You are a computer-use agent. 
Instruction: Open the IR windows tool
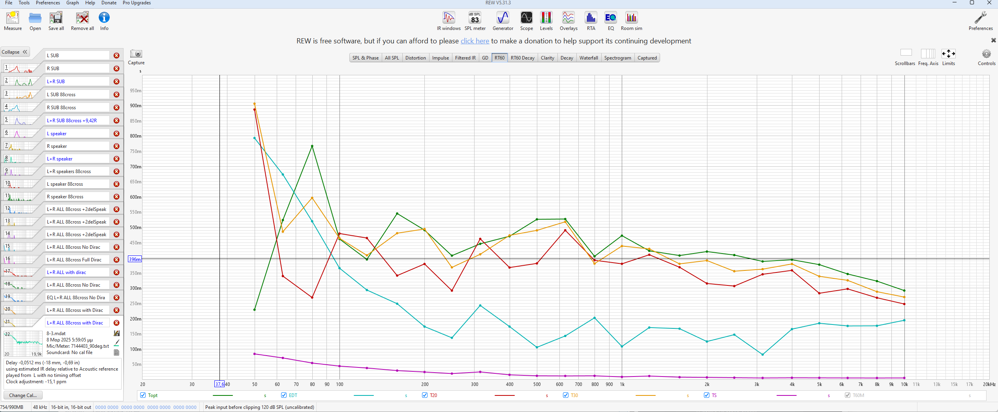tap(448, 18)
